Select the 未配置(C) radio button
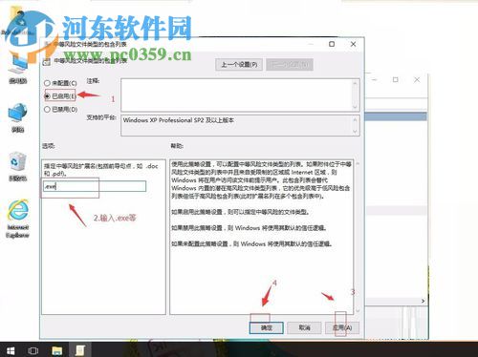Image resolution: width=478 pixels, height=357 pixels. [x=47, y=83]
